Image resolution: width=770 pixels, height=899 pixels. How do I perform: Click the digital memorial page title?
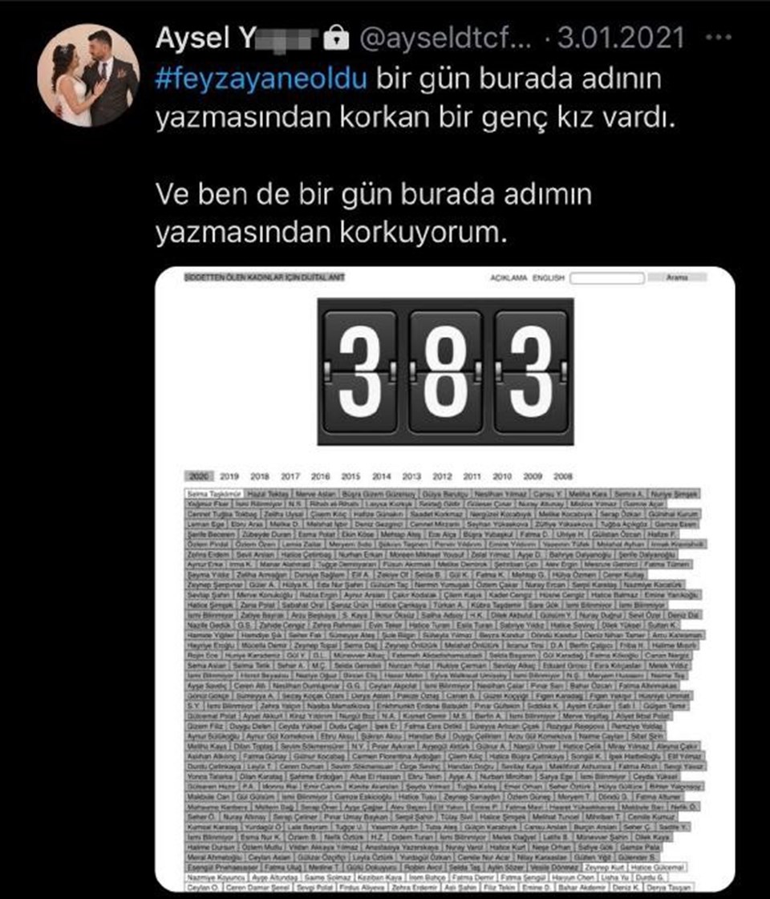[265, 277]
